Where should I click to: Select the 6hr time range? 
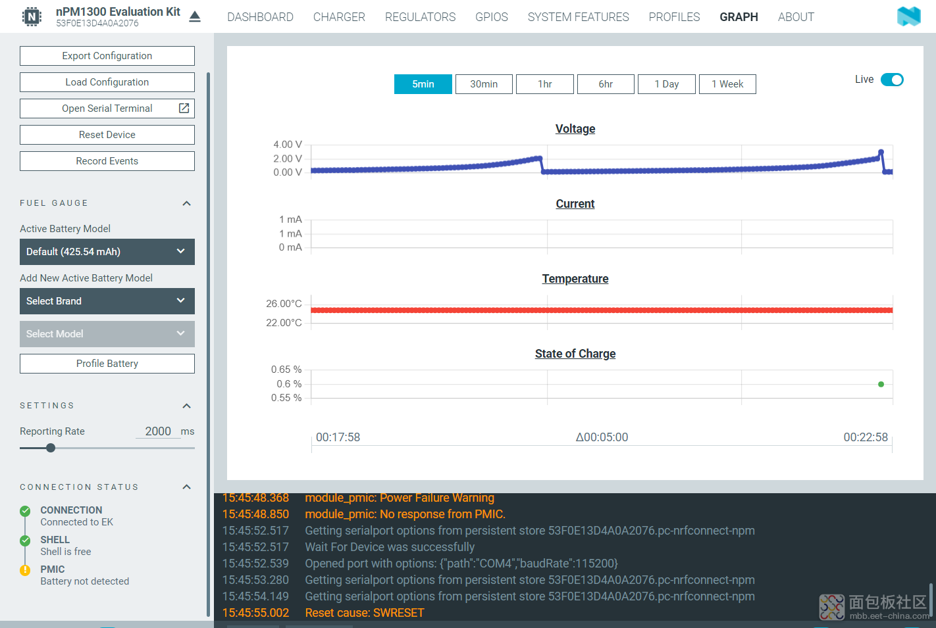[606, 84]
